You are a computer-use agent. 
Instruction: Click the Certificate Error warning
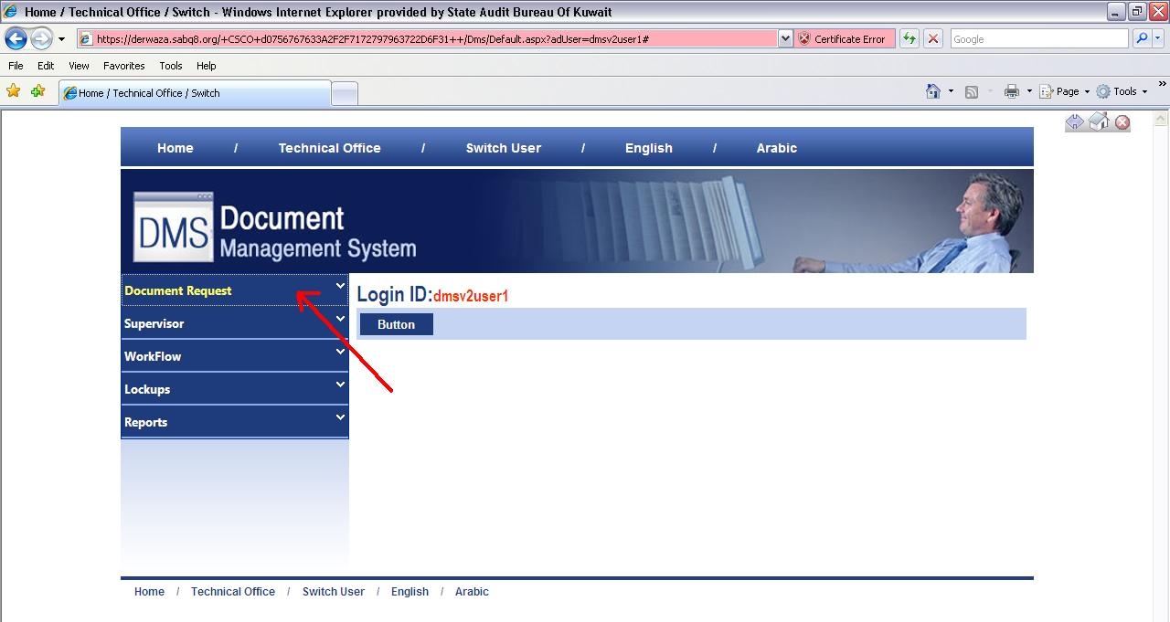(844, 39)
